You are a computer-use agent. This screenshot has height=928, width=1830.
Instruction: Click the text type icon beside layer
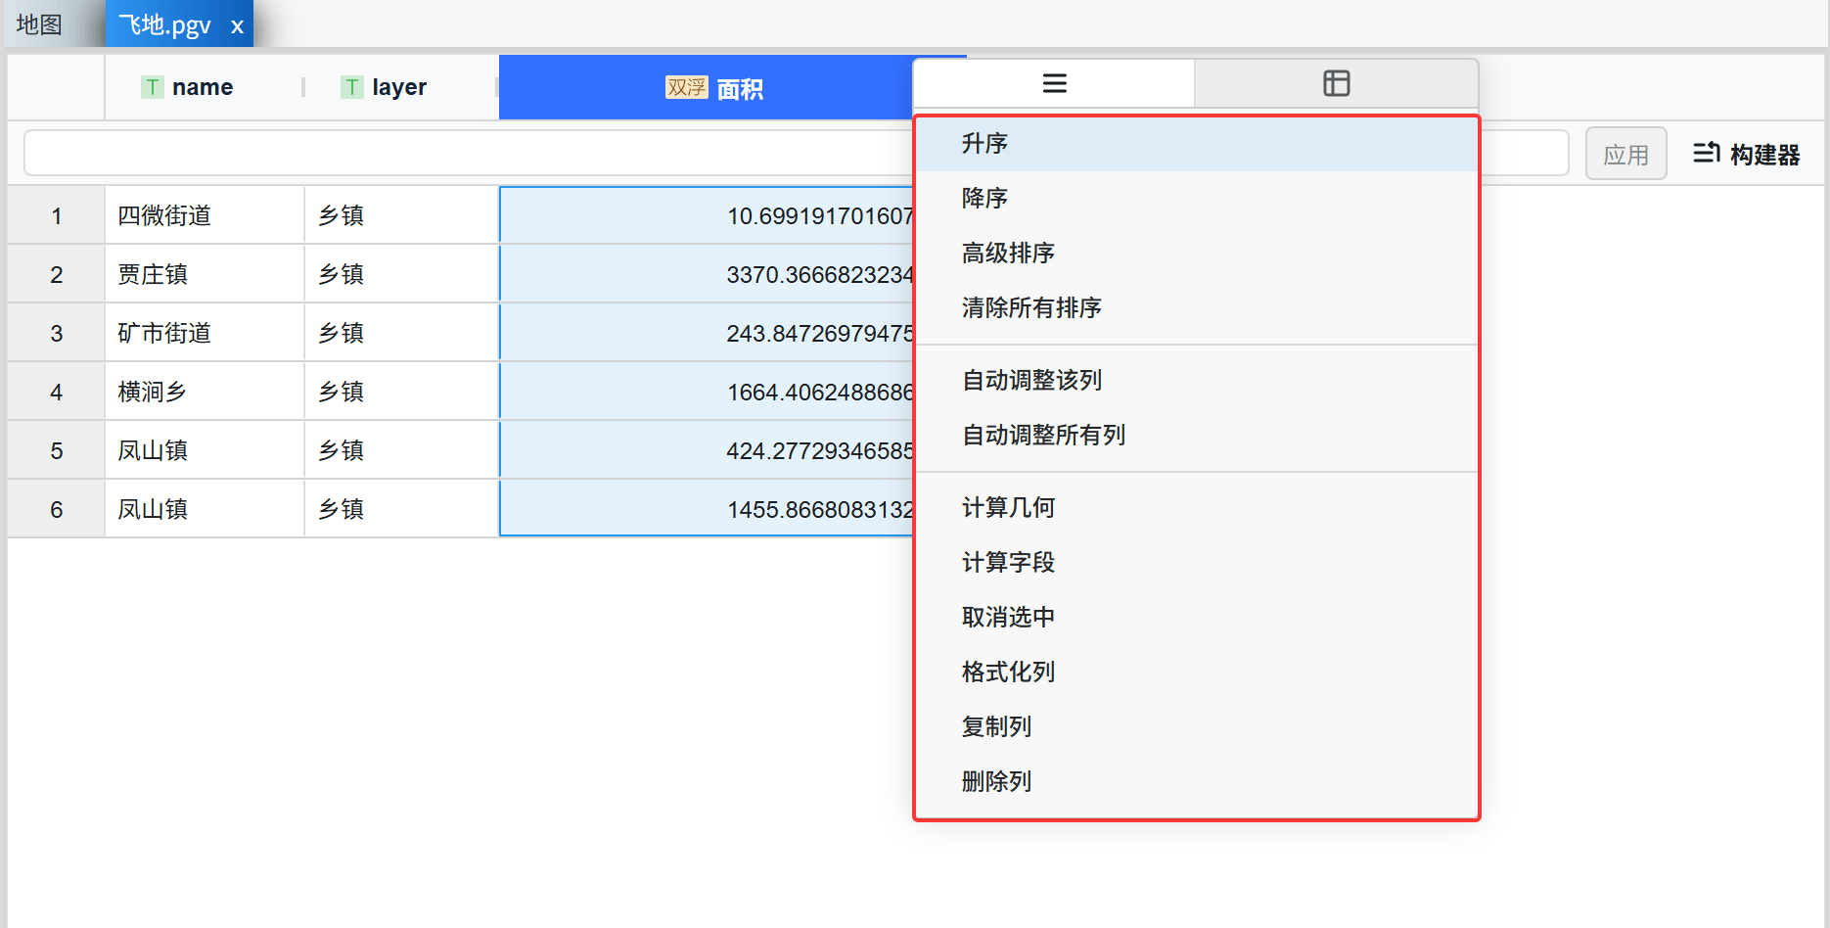(x=352, y=87)
